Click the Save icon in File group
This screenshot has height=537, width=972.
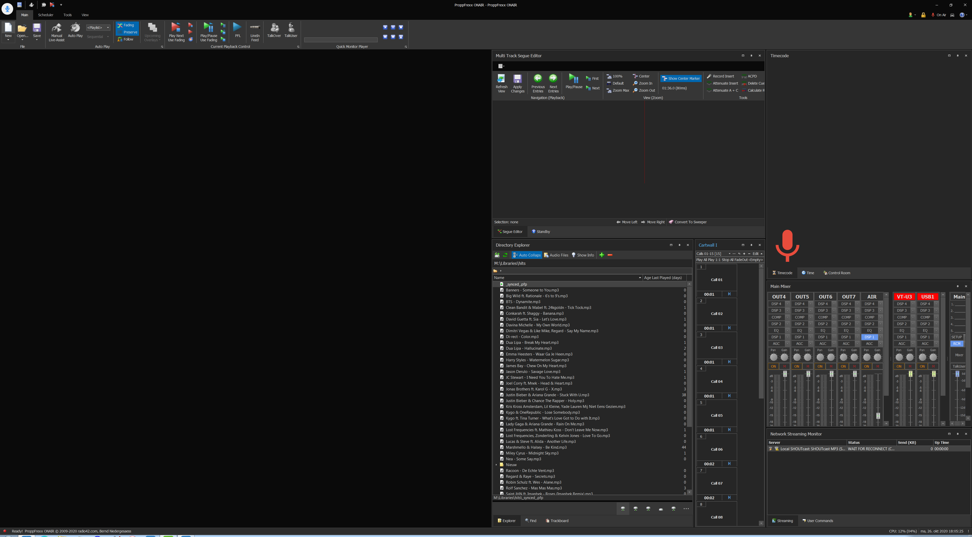click(37, 28)
